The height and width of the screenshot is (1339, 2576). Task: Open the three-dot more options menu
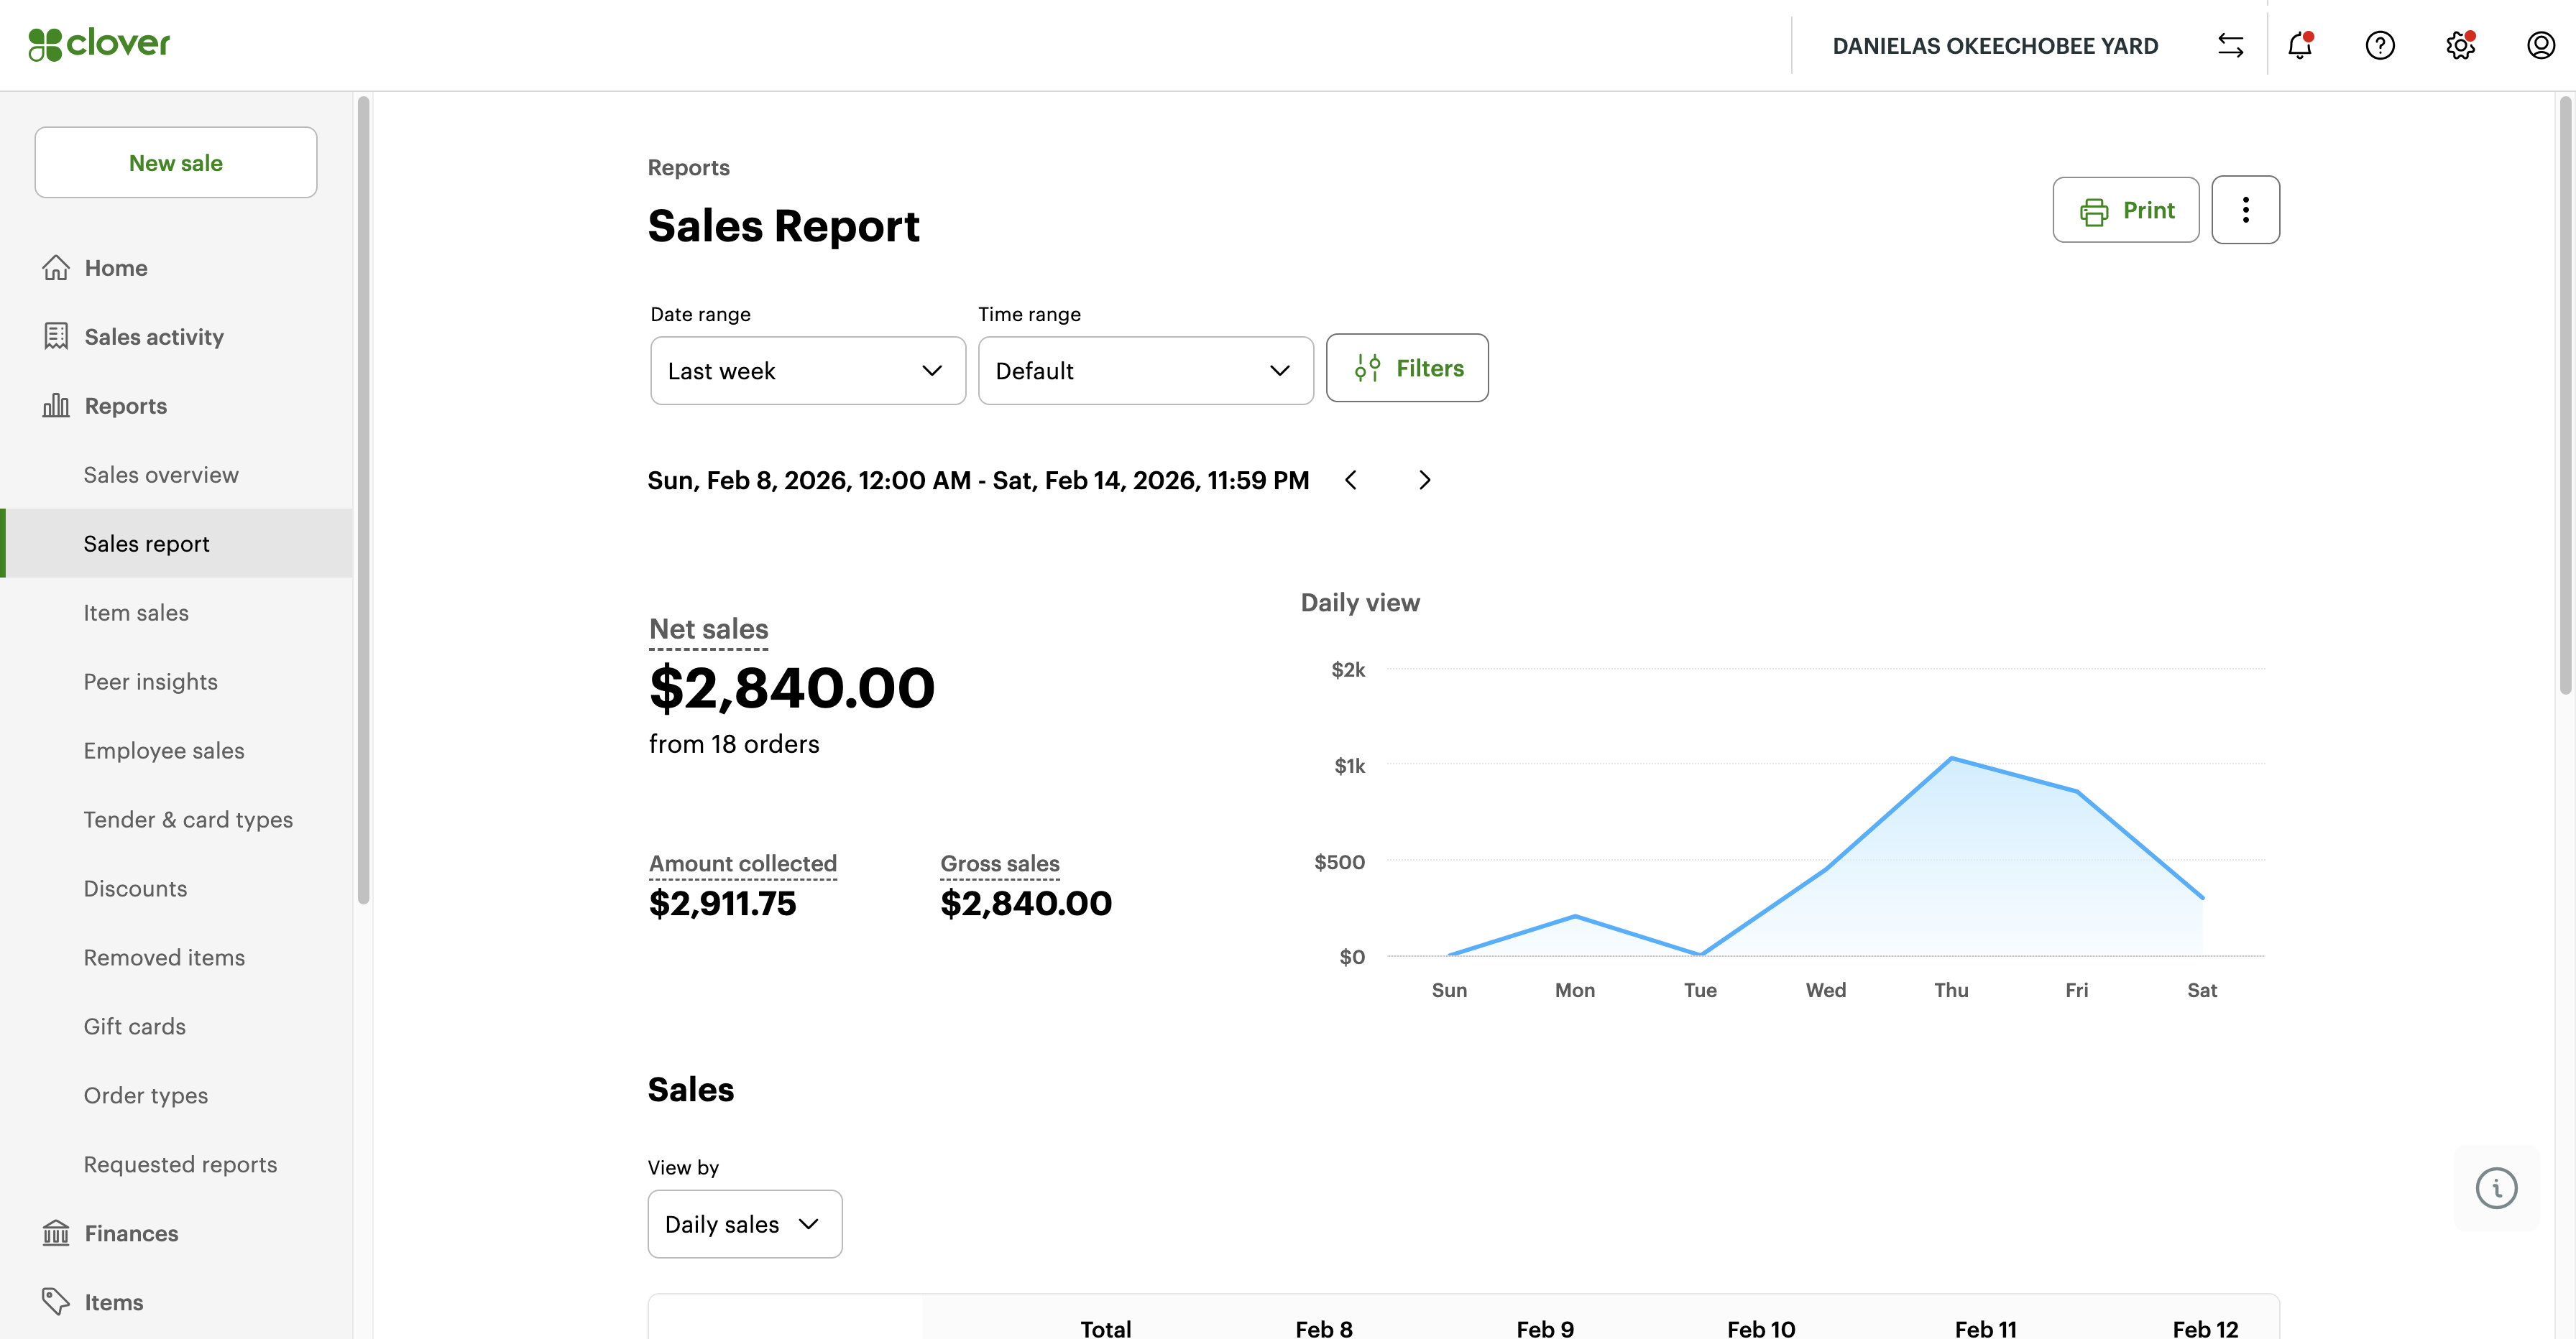tap(2245, 210)
